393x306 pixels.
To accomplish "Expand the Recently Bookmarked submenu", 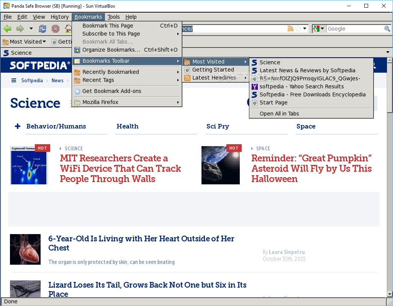I will pos(178,72).
